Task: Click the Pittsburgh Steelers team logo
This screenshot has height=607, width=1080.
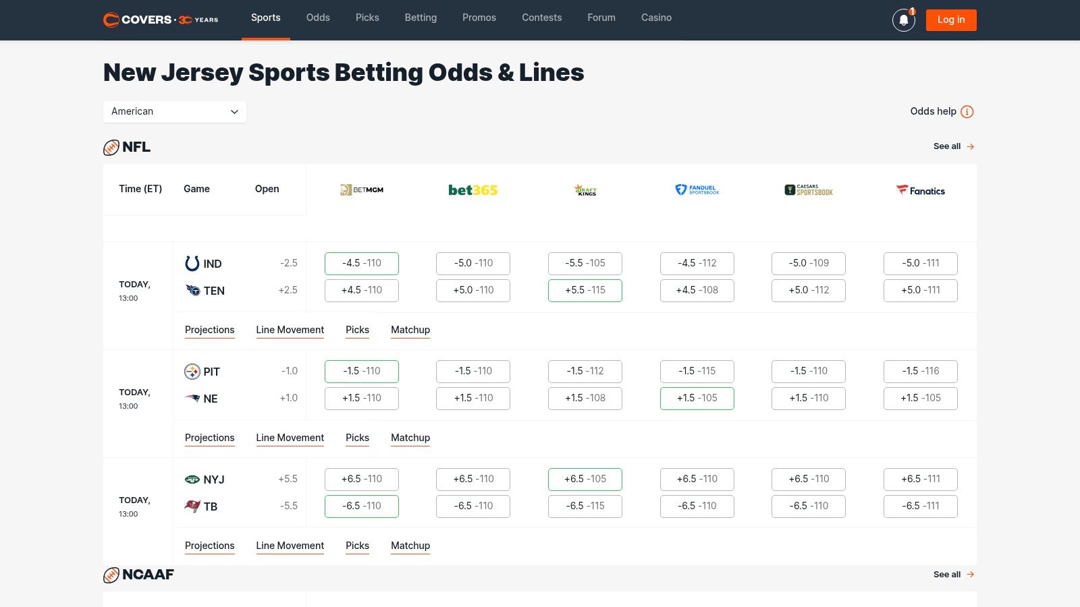Action: coord(191,371)
